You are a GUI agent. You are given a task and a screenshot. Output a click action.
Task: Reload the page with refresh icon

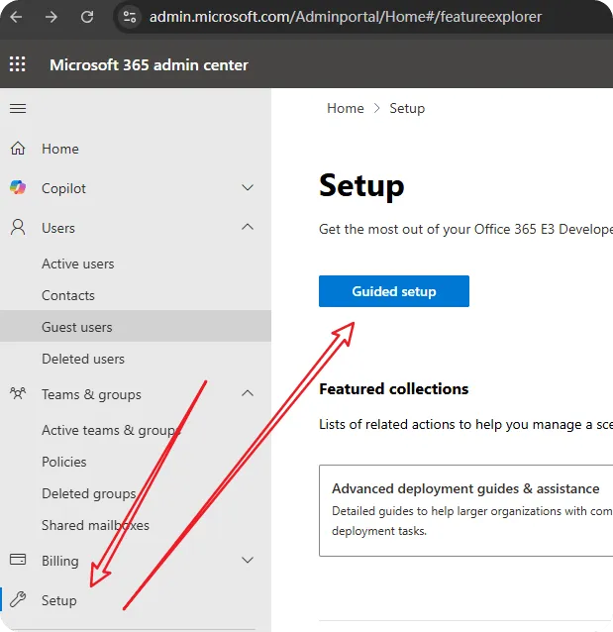pos(87,17)
